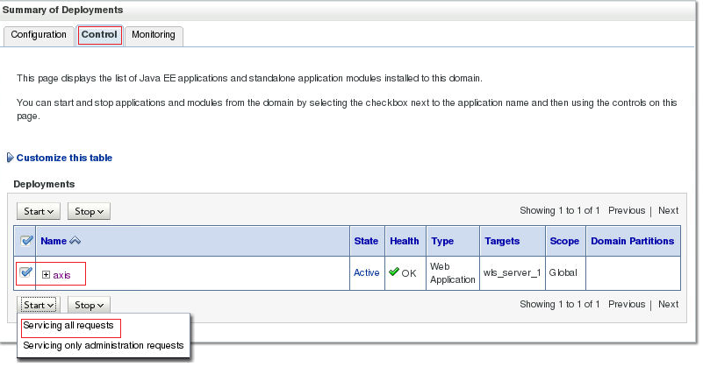This screenshot has height=367, width=703.
Task: Open the top Start dropdown
Action: pyautogui.click(x=39, y=211)
